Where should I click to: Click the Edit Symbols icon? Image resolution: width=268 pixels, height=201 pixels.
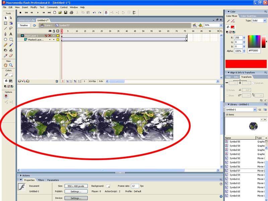point(200,25)
